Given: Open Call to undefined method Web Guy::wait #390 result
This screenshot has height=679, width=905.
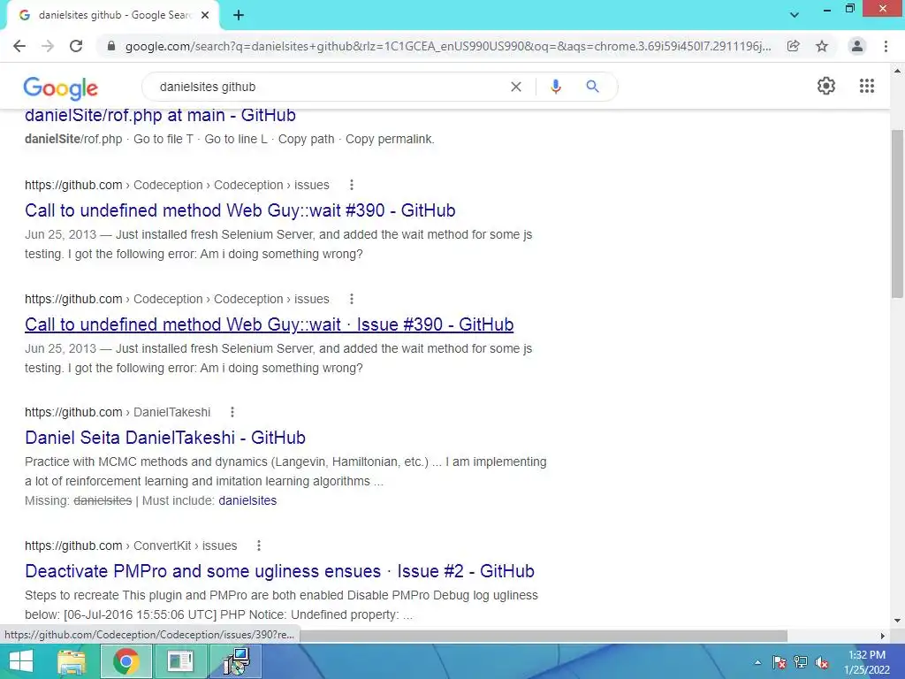Looking at the screenshot, I should (x=240, y=210).
